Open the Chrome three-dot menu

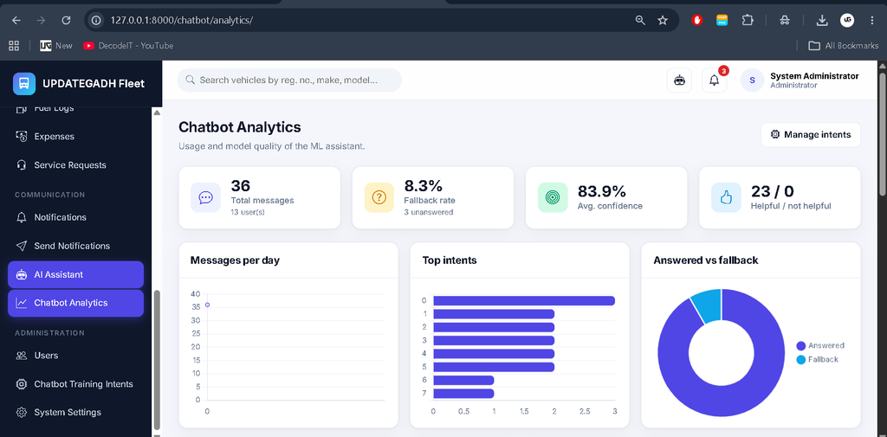(x=873, y=21)
